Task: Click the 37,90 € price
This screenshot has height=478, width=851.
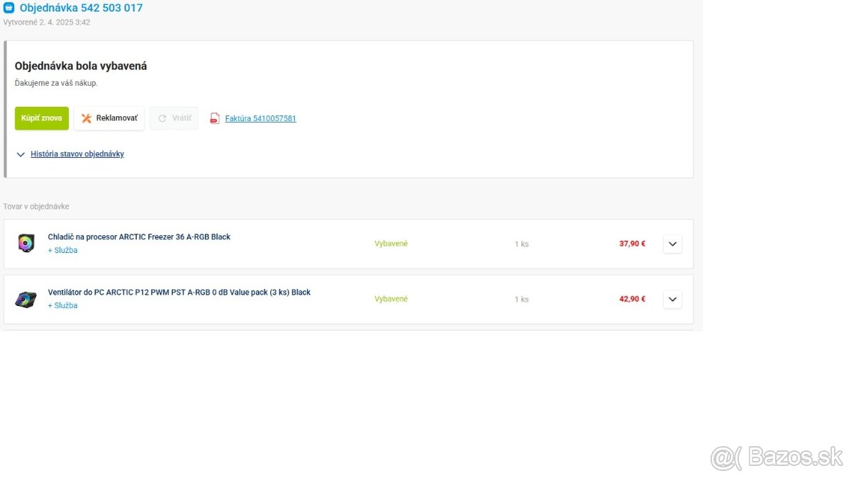Action: pos(632,244)
